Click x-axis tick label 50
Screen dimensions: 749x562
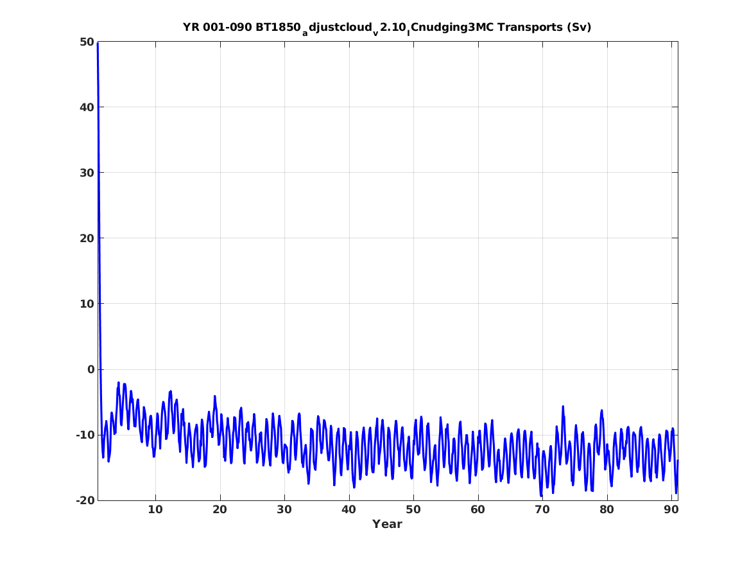click(413, 510)
